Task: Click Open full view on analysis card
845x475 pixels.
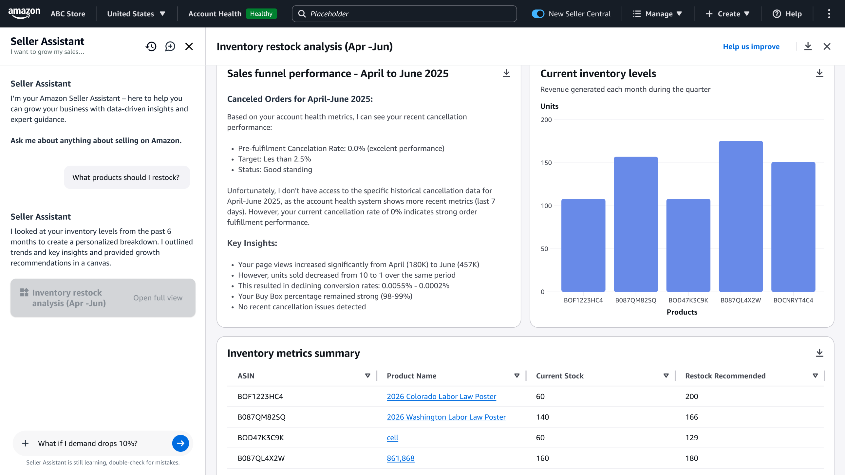Action: (158, 298)
